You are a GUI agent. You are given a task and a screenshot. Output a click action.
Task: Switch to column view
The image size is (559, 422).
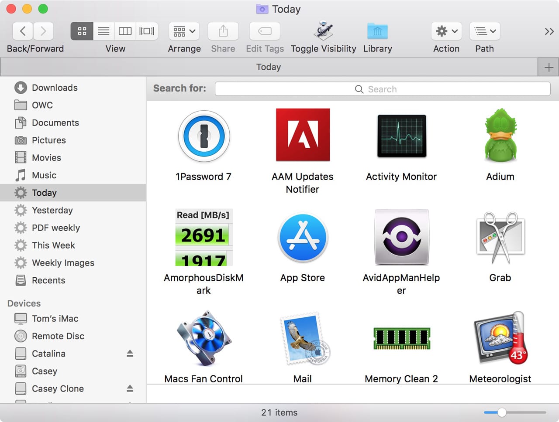point(125,31)
